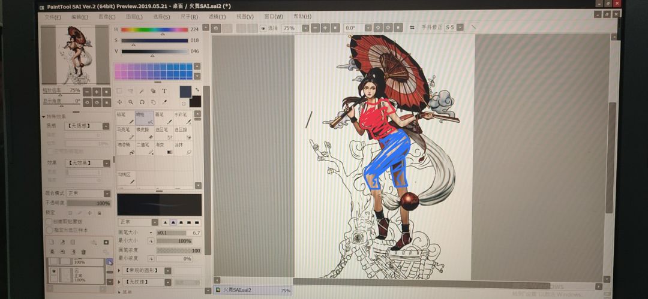Screen dimensions: 648x299
Task: Choose the 二值笔 binary pen
Action: pos(144,148)
